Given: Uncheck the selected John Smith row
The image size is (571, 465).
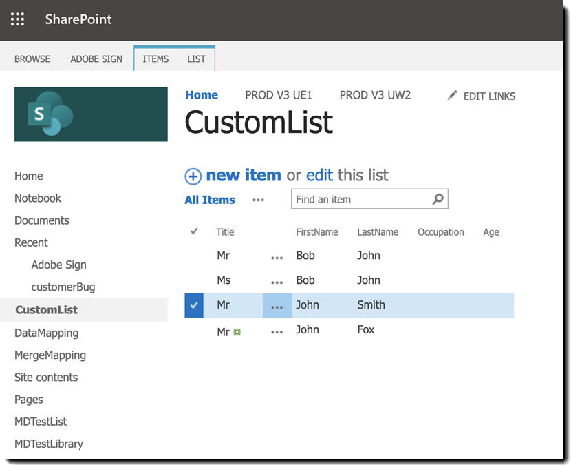Looking at the screenshot, I should tap(194, 305).
